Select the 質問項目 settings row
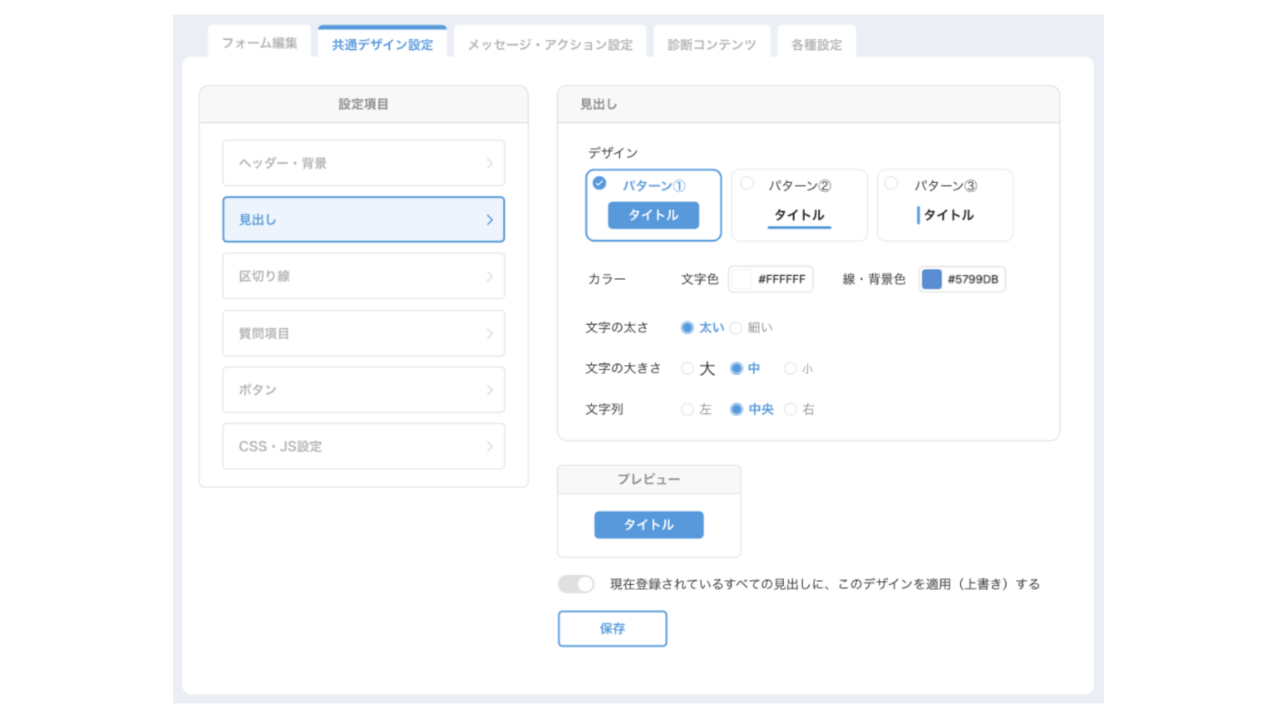The height and width of the screenshot is (718, 1277). (363, 333)
